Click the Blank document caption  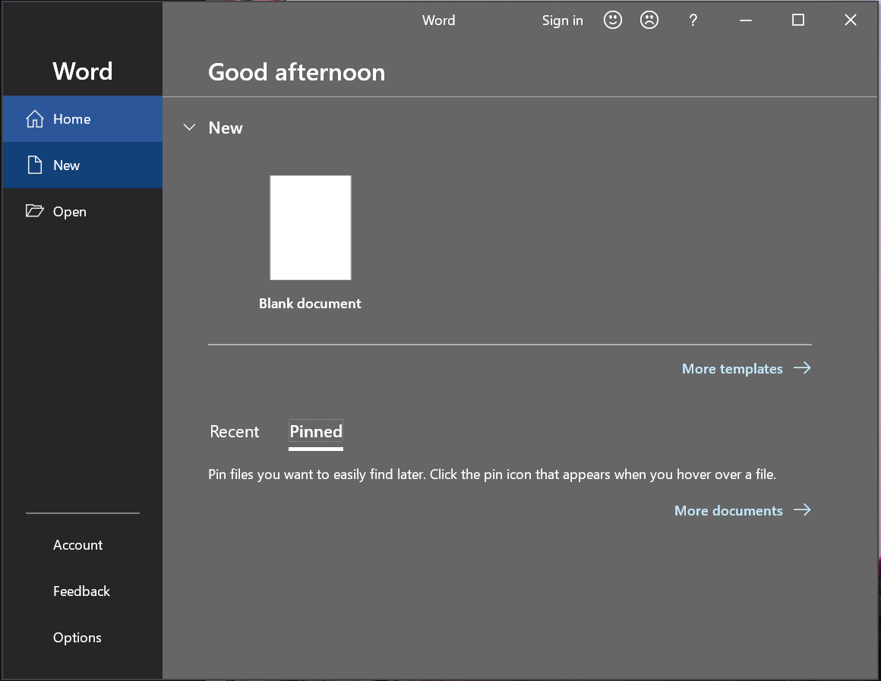click(310, 304)
